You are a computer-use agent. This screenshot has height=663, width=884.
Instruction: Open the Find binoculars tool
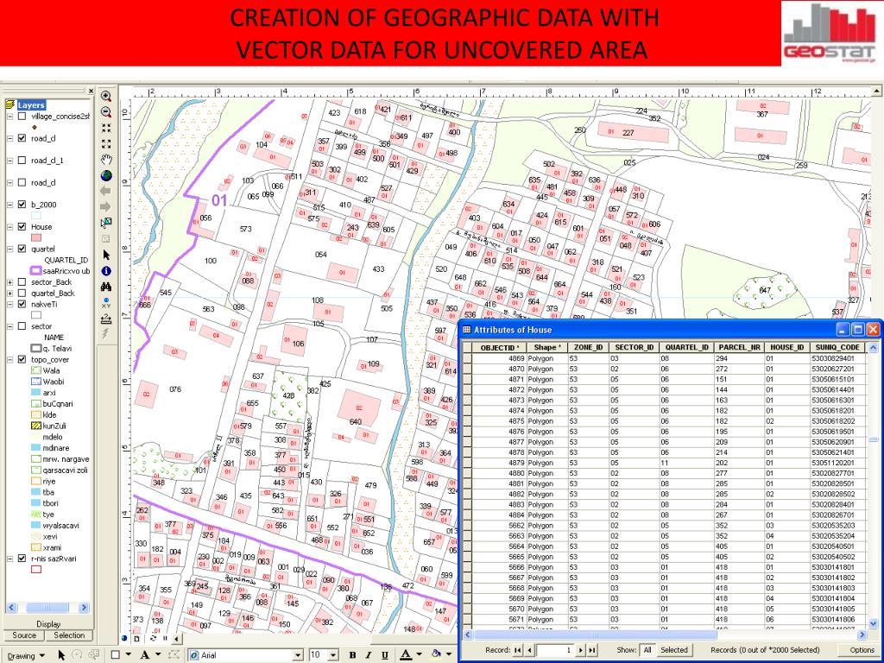[x=106, y=287]
